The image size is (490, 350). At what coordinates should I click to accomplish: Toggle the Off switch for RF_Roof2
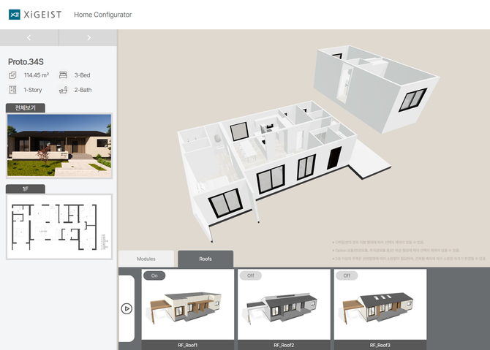tap(250, 275)
